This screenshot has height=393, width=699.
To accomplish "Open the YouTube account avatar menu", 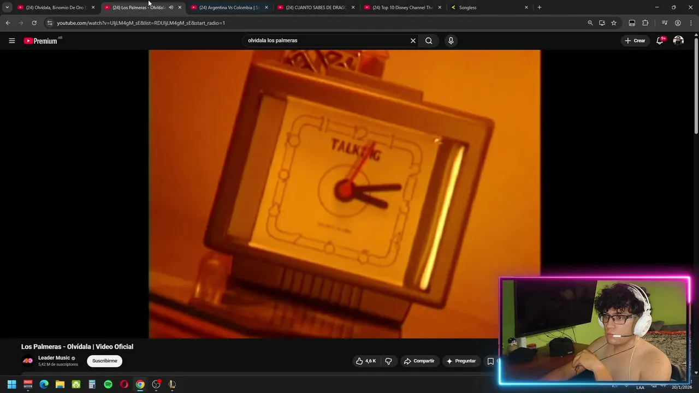I will coord(678,40).
